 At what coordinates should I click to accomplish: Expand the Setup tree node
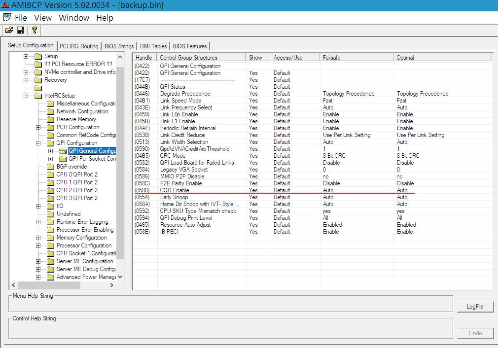(x=26, y=56)
